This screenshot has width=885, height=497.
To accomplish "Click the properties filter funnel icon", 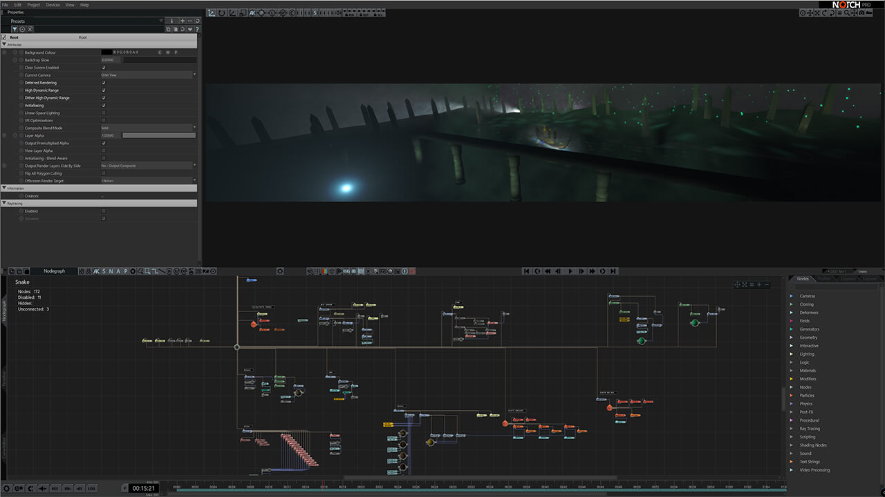I will (15, 29).
